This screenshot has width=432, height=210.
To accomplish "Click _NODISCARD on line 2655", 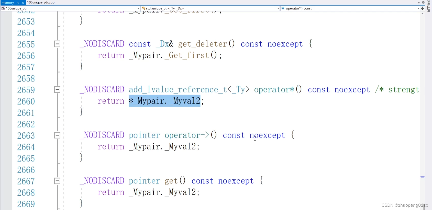I will [x=102, y=44].
